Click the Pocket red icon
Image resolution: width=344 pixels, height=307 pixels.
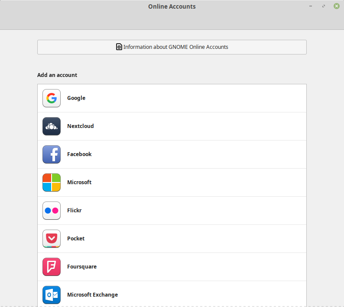pos(52,239)
